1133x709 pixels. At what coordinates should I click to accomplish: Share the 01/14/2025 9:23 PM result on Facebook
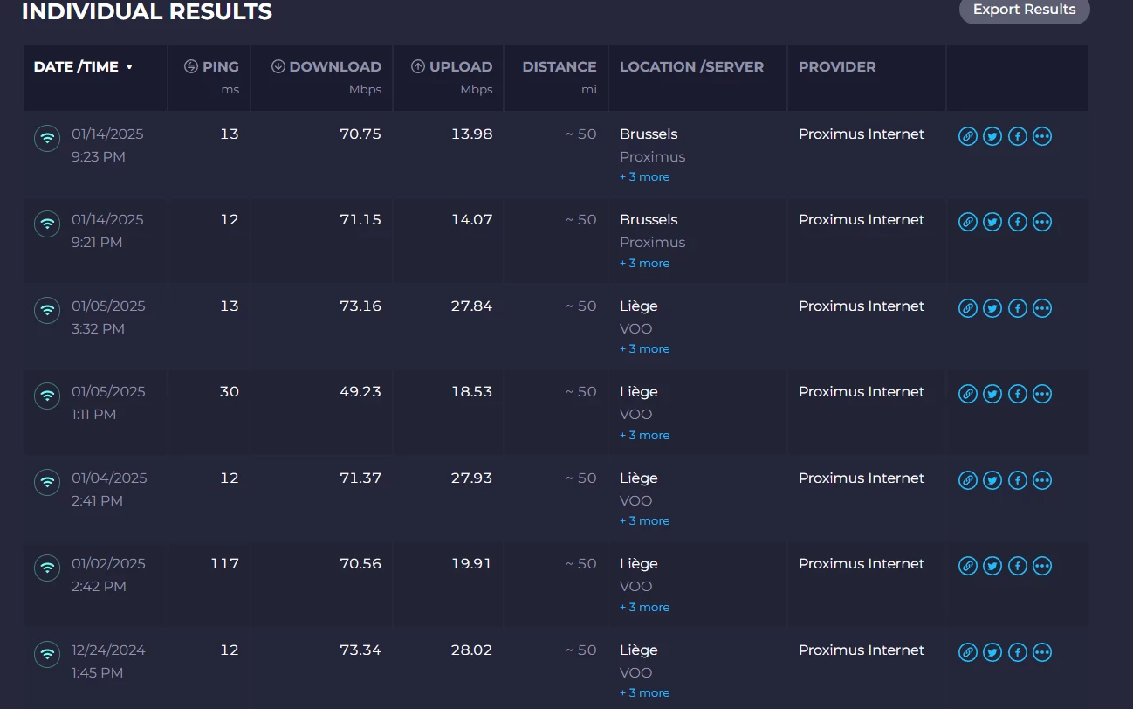1017,136
